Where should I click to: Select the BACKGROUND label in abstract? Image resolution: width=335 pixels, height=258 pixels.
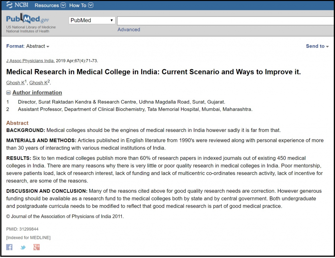click(x=26, y=130)
